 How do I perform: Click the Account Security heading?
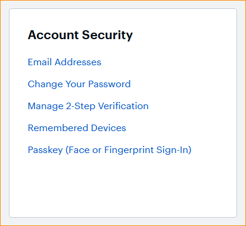pyautogui.click(x=80, y=35)
